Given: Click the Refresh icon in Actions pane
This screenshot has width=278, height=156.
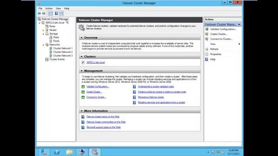Looking at the screenshot, I should tap(207, 49).
